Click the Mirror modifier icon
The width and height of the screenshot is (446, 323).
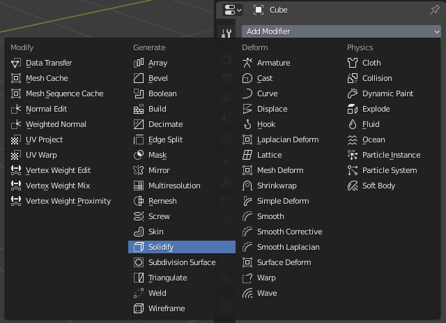coord(139,170)
